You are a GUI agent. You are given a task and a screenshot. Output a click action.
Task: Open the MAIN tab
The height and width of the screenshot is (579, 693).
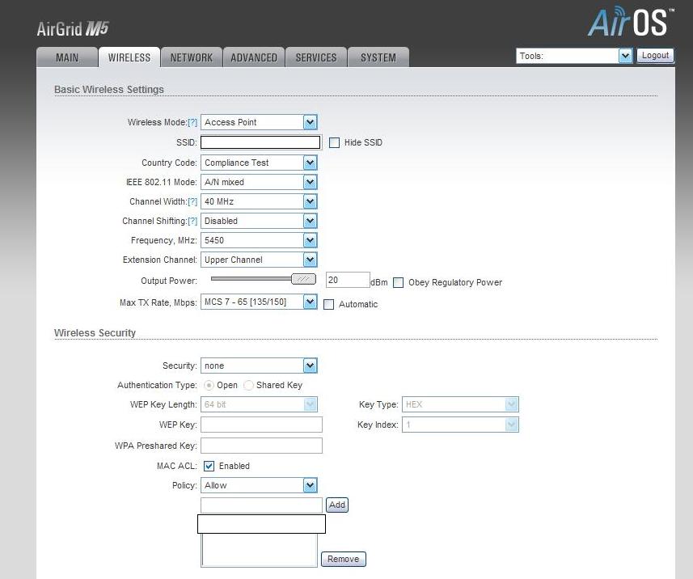point(67,57)
